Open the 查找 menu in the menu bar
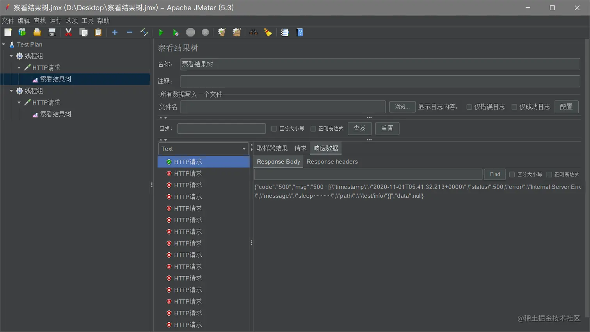Screen dimensions: 590x332 click(40, 21)
